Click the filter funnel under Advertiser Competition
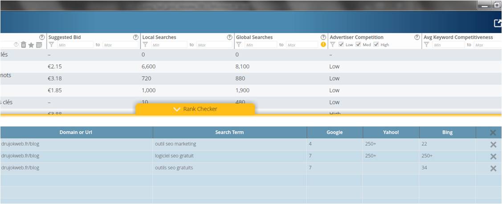The width and height of the screenshot is (502, 204). [x=333, y=45]
